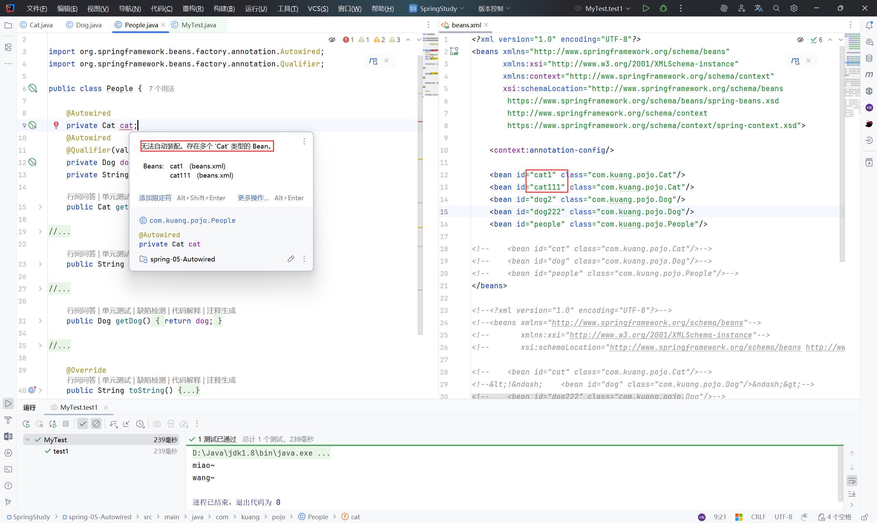Expand folded getCat method at line 15
This screenshot has width=877, height=523.
40,207
